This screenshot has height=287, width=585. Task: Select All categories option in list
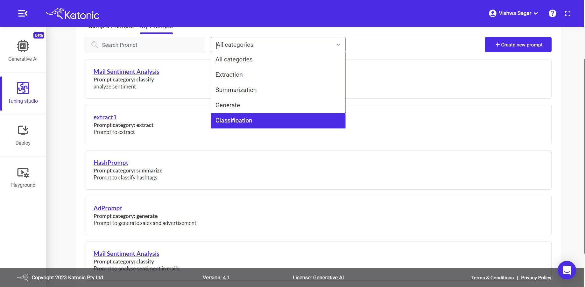pos(278,59)
